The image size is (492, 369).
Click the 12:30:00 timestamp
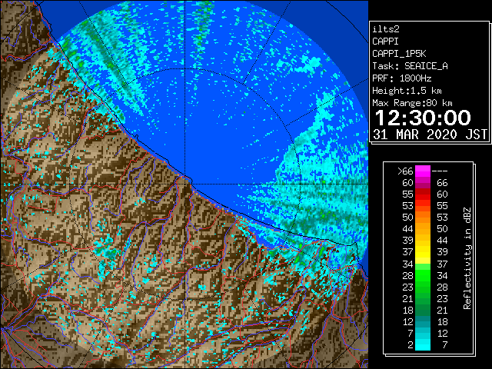[423, 118]
